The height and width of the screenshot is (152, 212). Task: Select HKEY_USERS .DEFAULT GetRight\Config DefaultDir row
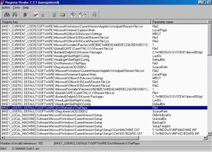click(104, 104)
